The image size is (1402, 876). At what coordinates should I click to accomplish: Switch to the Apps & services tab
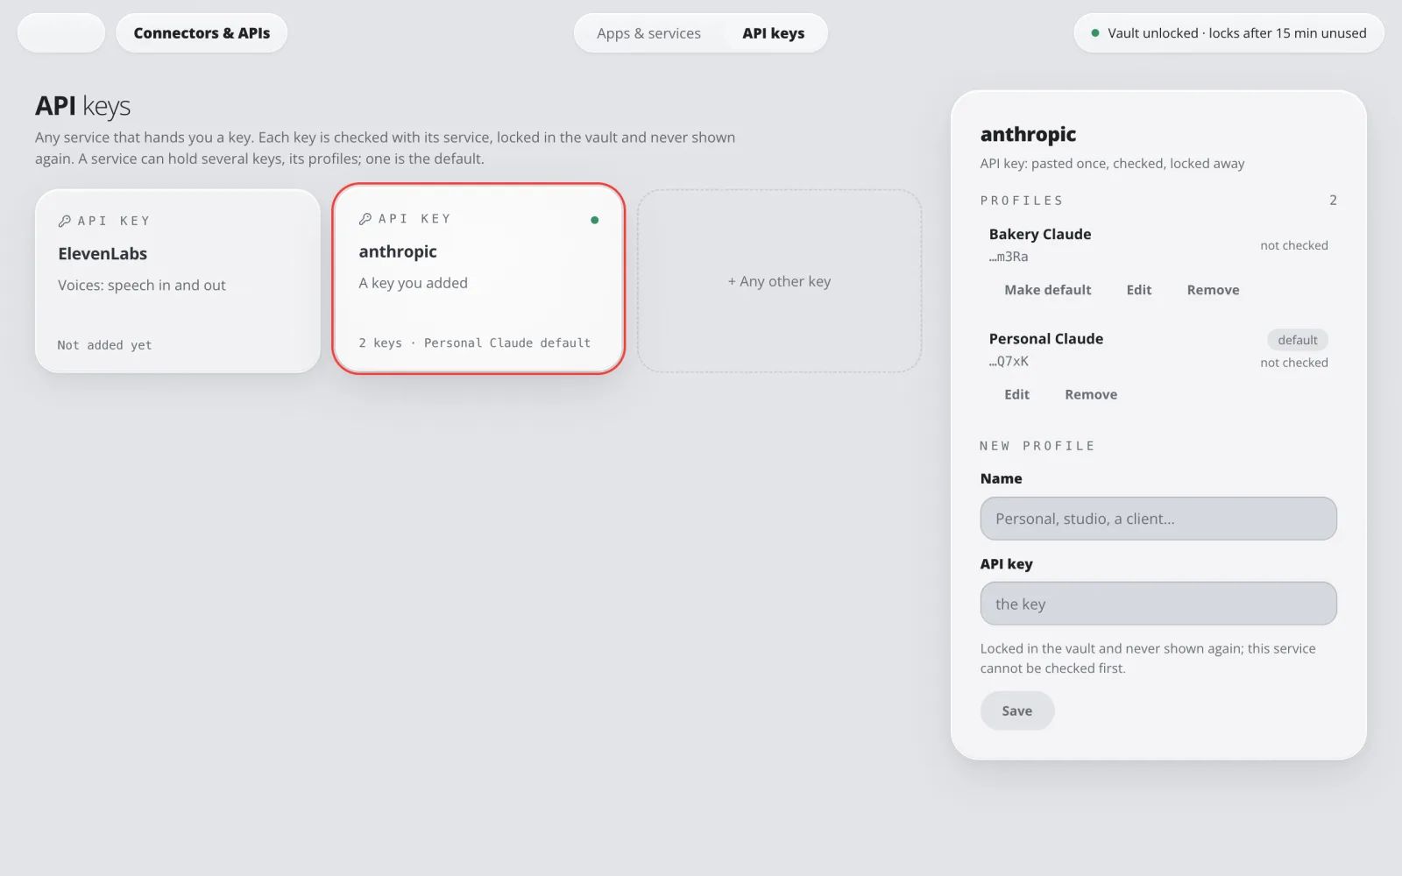coord(648,33)
